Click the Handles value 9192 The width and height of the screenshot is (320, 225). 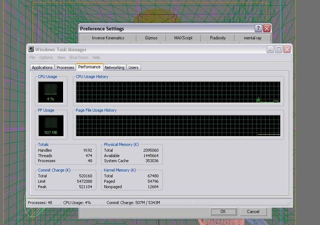[x=88, y=150]
